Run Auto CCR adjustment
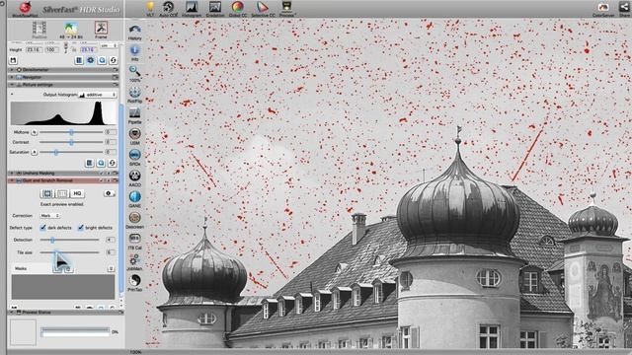 168,8
